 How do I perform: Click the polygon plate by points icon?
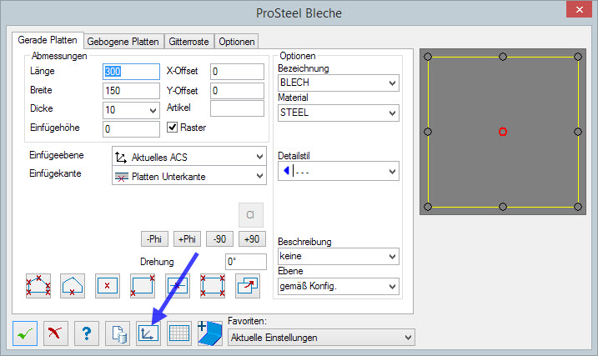[x=38, y=286]
